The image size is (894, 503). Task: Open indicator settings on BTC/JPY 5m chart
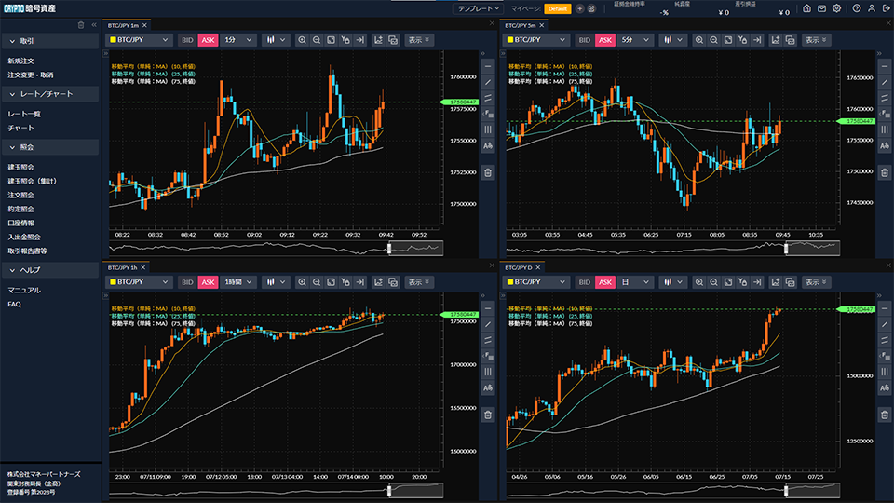click(x=776, y=40)
